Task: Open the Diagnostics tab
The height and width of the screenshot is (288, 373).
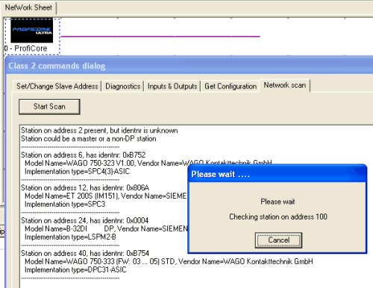Action: 122,86
